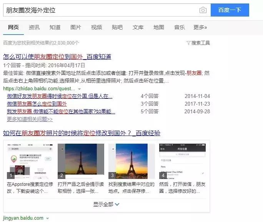Select the 网页 tab

coord(13,27)
